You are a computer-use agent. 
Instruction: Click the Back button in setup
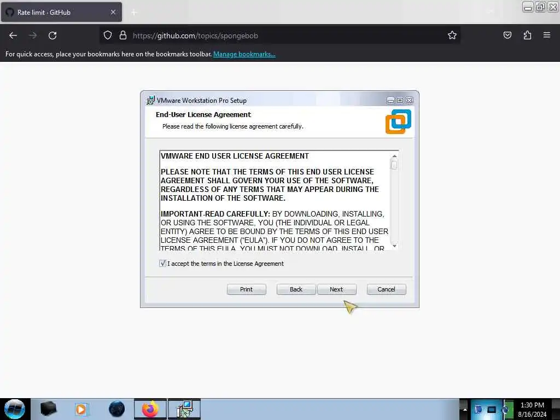coord(296,289)
